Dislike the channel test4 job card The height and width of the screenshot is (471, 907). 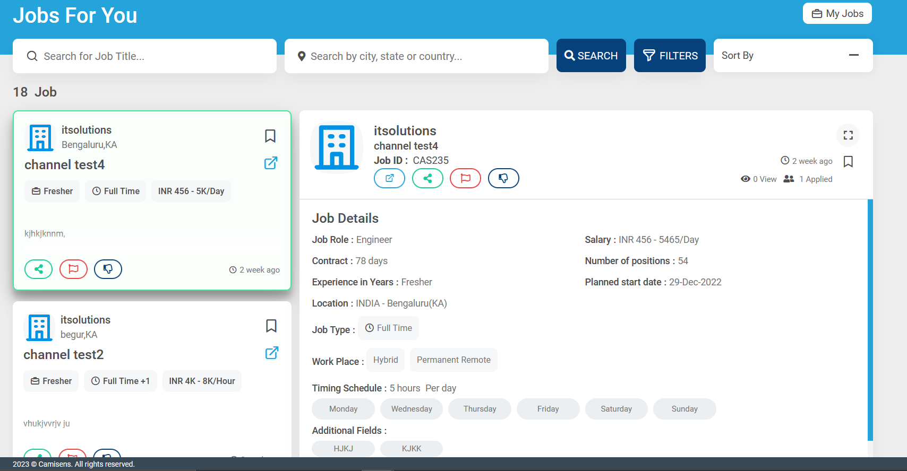[108, 269]
